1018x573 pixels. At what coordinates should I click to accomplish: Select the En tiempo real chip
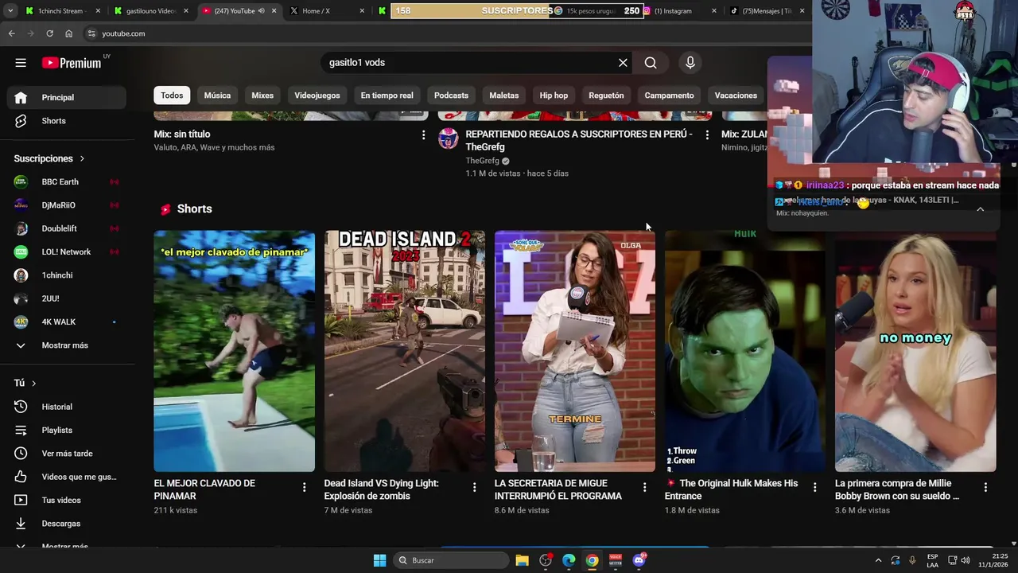pyautogui.click(x=387, y=95)
